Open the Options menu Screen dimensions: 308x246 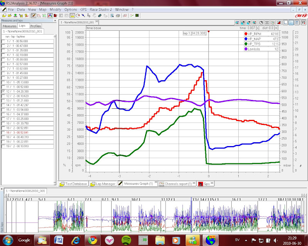coord(71,9)
